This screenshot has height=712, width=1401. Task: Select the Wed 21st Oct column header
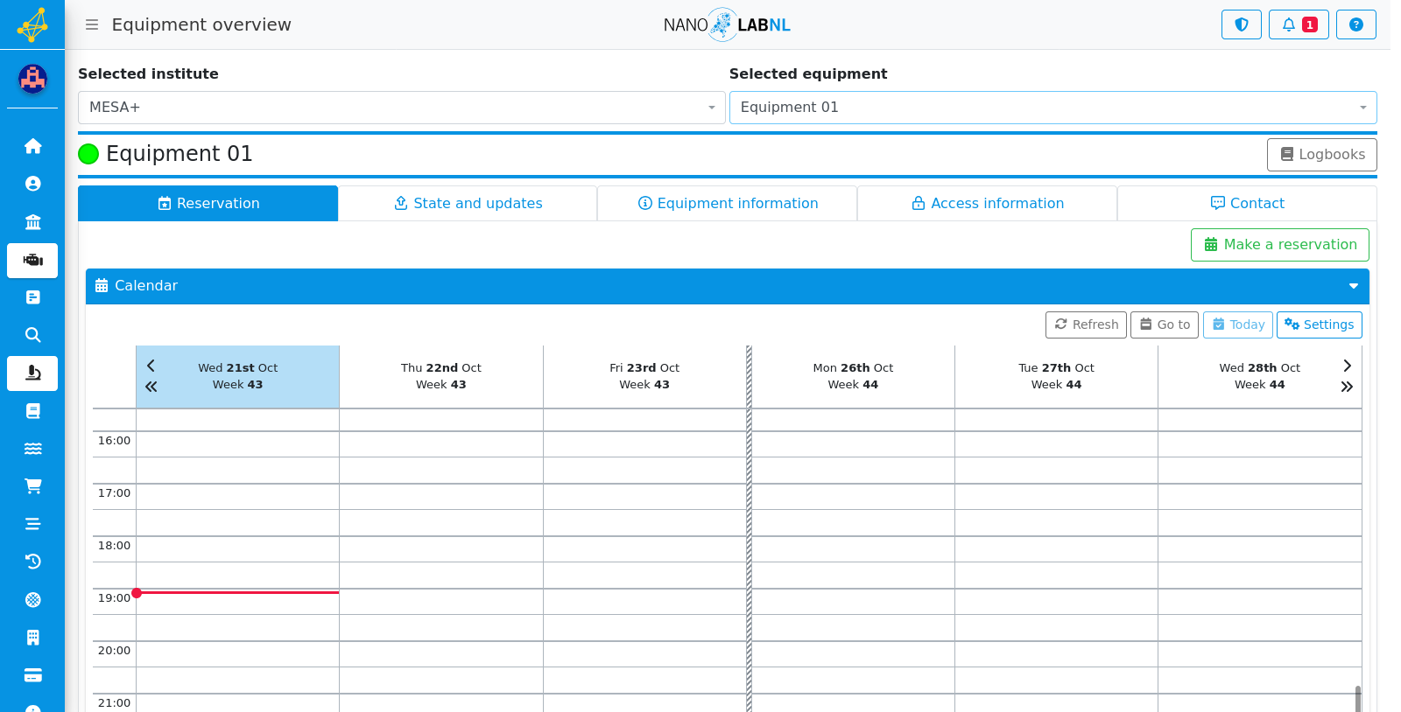237,376
